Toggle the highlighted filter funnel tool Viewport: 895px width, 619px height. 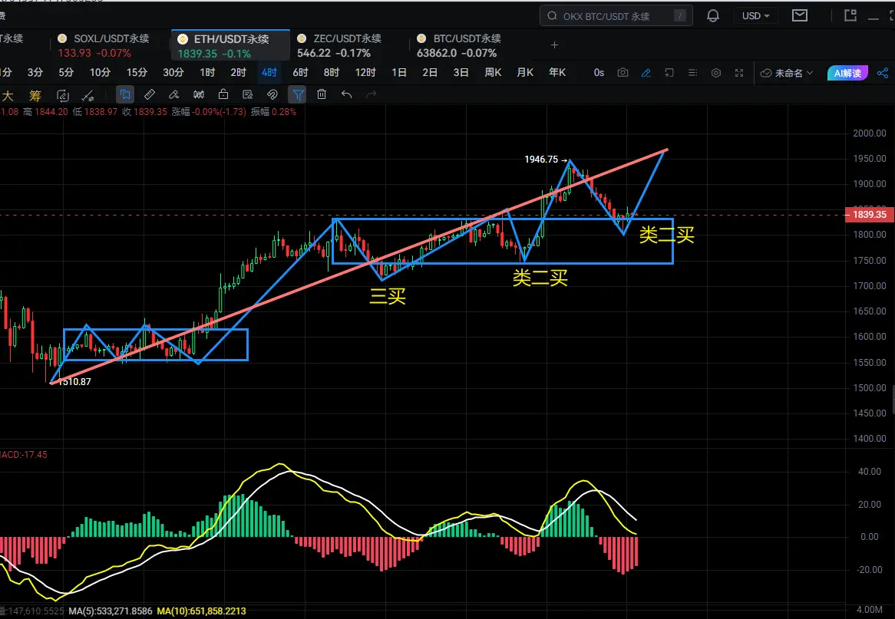click(298, 94)
